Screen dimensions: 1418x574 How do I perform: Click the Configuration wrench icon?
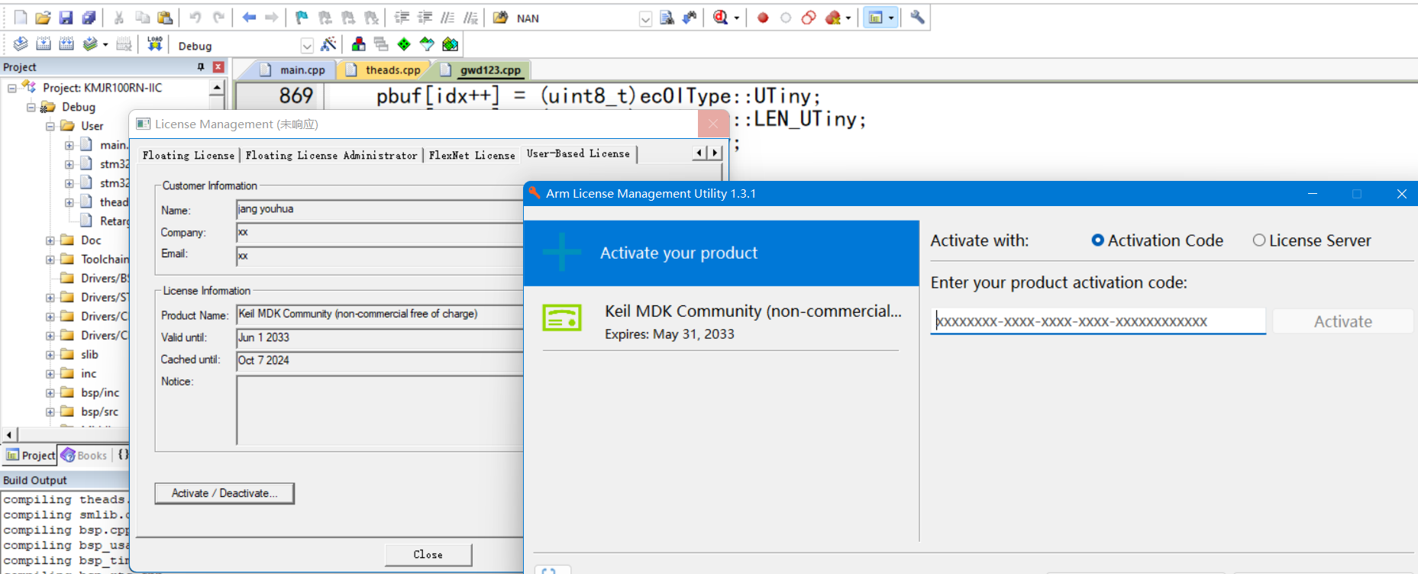point(918,18)
